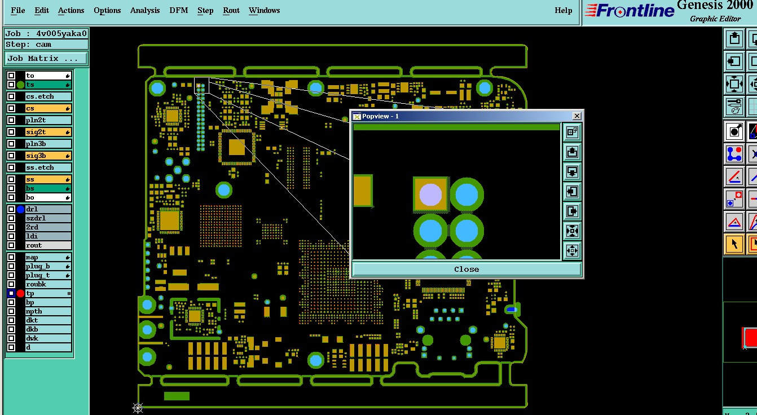Viewport: 757px width, 415px height.
Task: Select layer roubk in the layer list
Action: pos(48,284)
